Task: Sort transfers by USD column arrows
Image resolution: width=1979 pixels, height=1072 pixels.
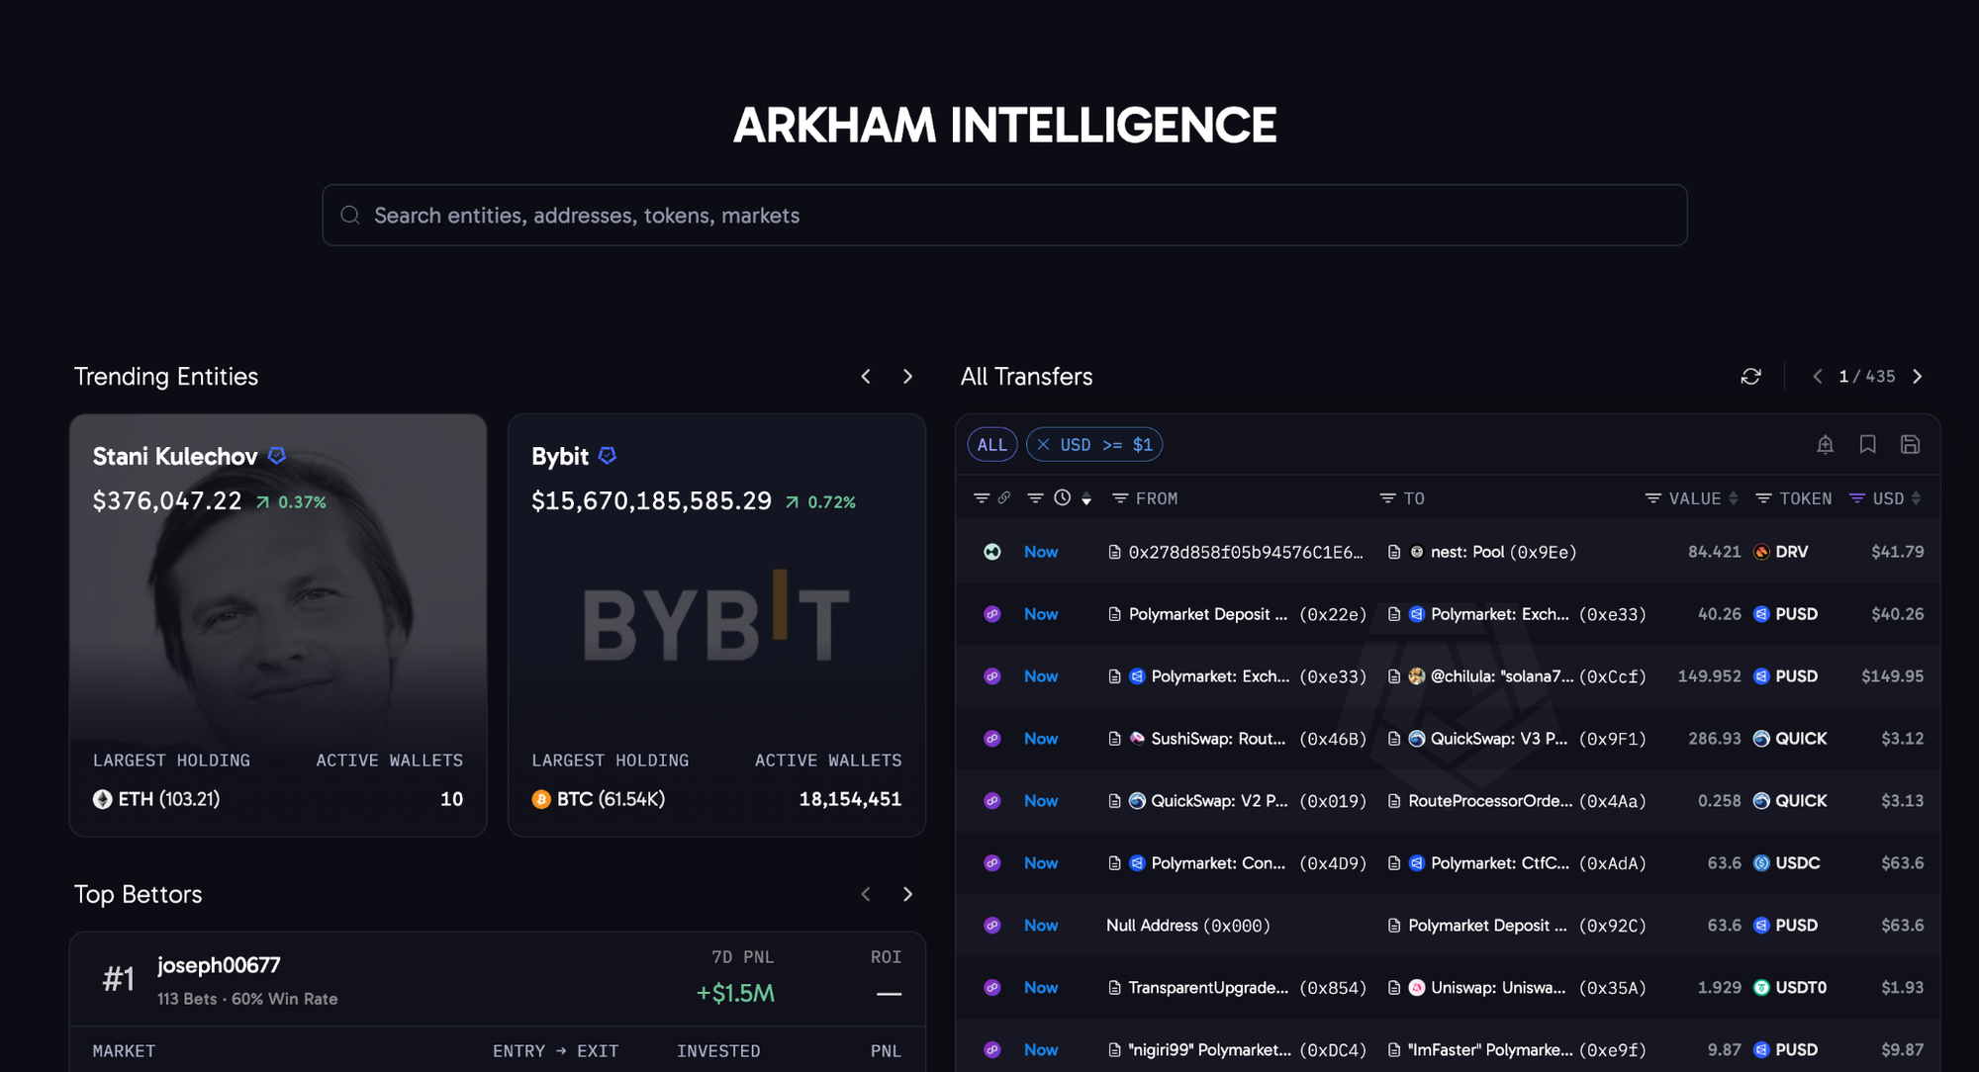Action: click(1916, 498)
